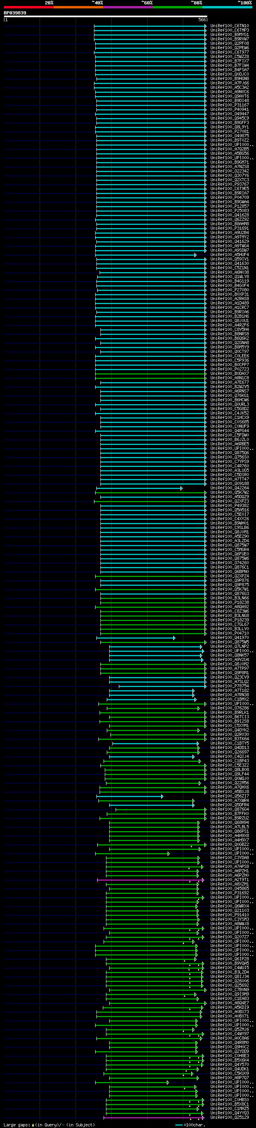Click the UniRef100_Q5ZMJ6 entry
The height and width of the screenshot is (1128, 256).
pos(229,1029)
